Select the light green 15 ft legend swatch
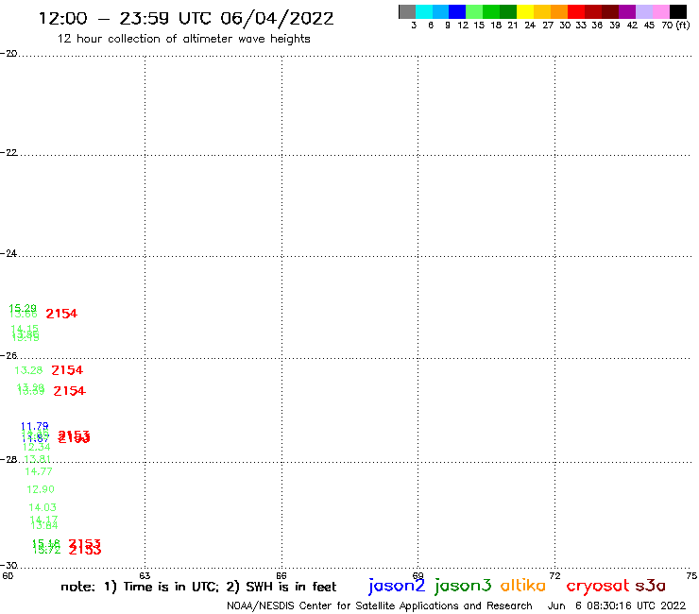Screen dimensions: 699x614 click(474, 11)
